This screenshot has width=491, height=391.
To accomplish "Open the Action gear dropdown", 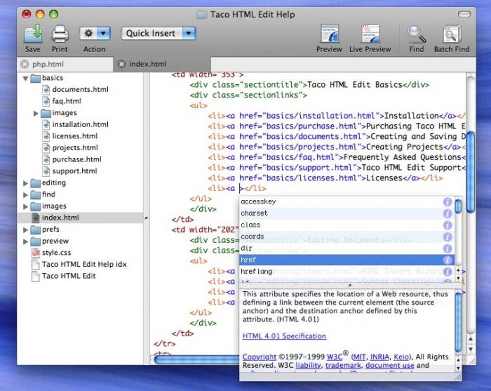I will coord(95,33).
